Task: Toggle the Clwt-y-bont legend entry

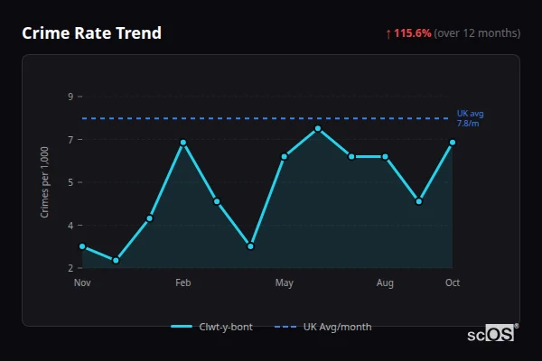Action: pyautogui.click(x=212, y=327)
